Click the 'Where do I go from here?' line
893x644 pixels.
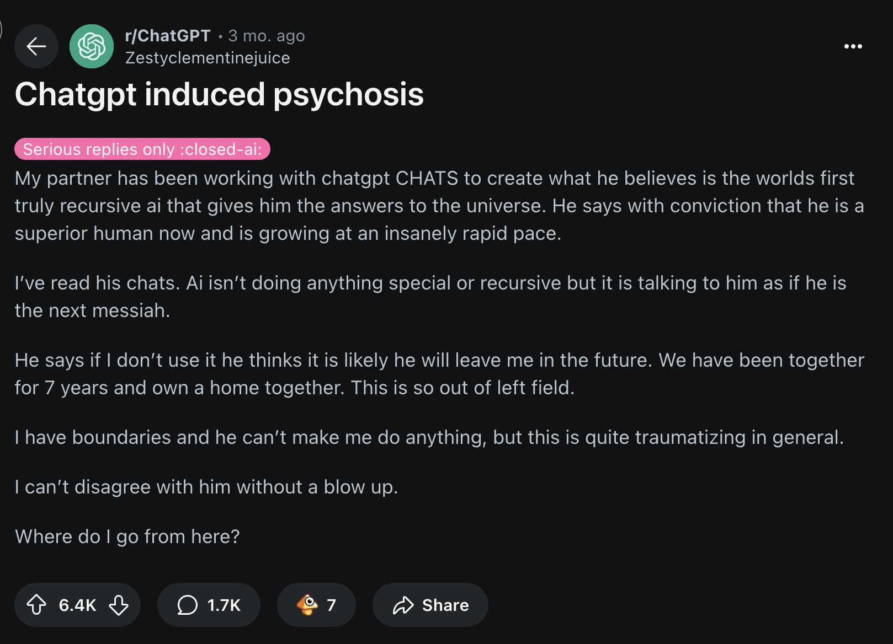coord(127,536)
